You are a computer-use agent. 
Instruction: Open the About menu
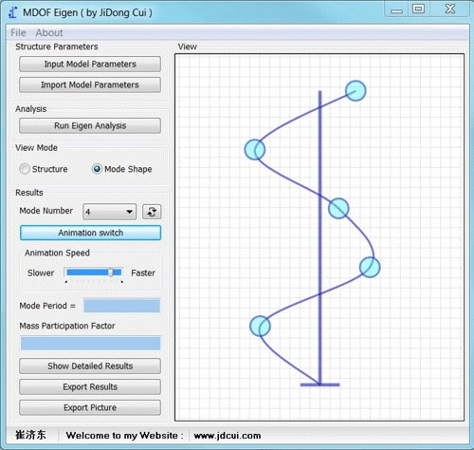49,32
